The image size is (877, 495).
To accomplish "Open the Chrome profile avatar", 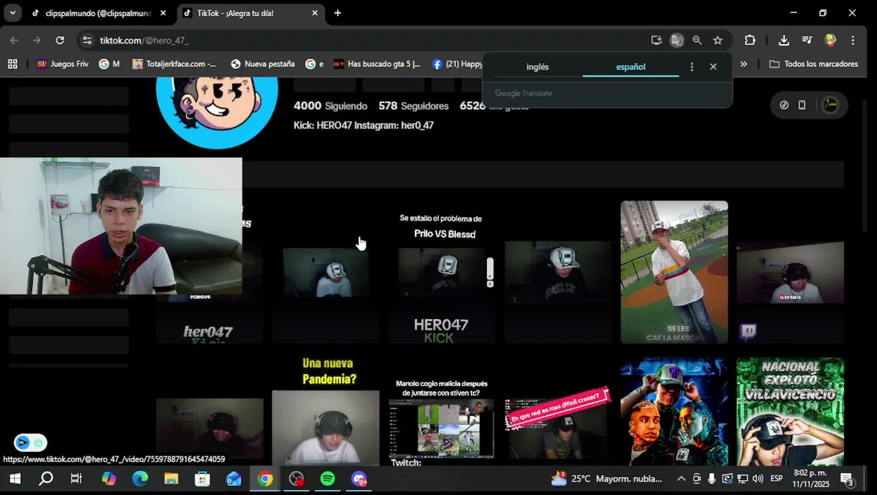I will pos(830,41).
